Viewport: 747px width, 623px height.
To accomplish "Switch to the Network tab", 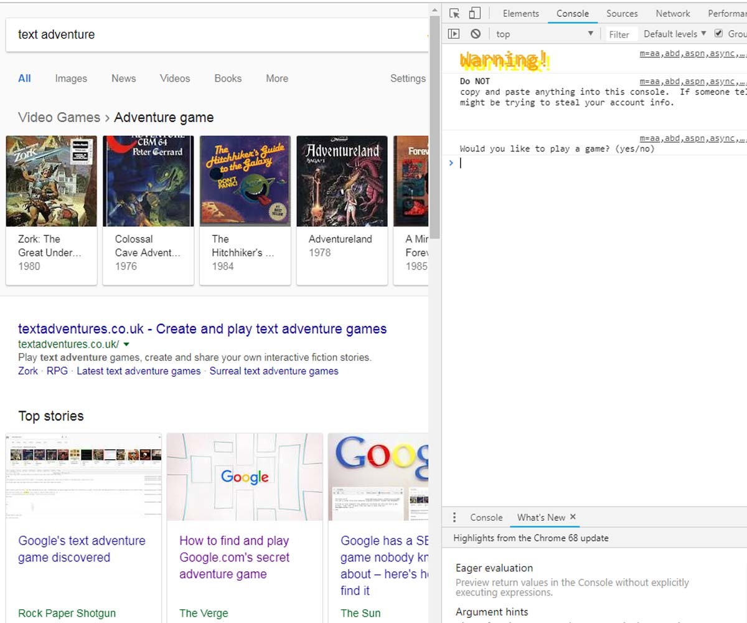I will [673, 13].
